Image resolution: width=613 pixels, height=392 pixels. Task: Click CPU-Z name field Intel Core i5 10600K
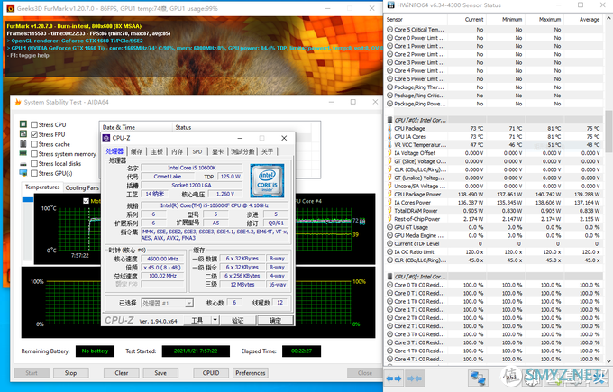tap(191, 168)
